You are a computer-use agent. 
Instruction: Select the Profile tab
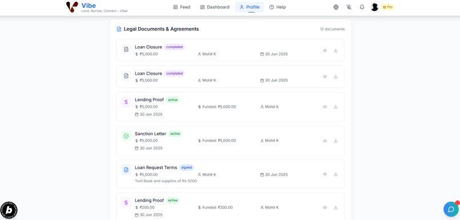[249, 7]
